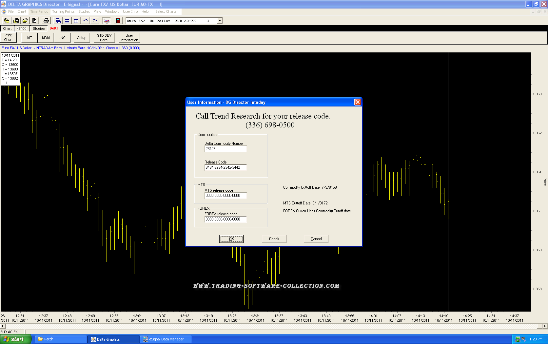Click the redo arrow toolbar icon

[95, 21]
